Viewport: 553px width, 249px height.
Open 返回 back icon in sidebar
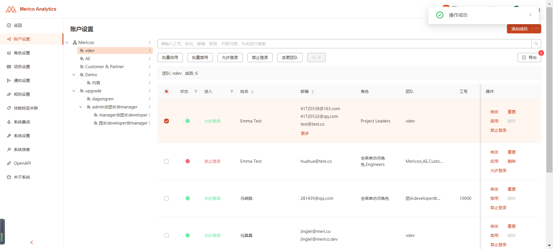click(x=9, y=25)
